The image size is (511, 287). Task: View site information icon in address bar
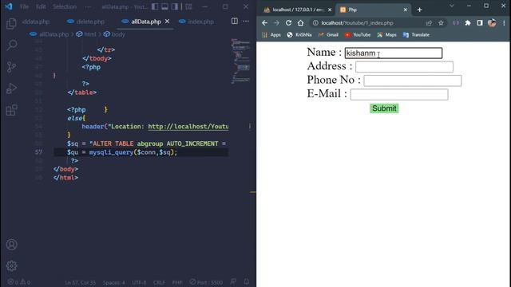(315, 23)
